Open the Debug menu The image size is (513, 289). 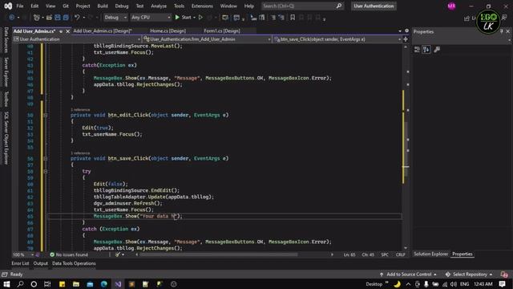(x=122, y=6)
